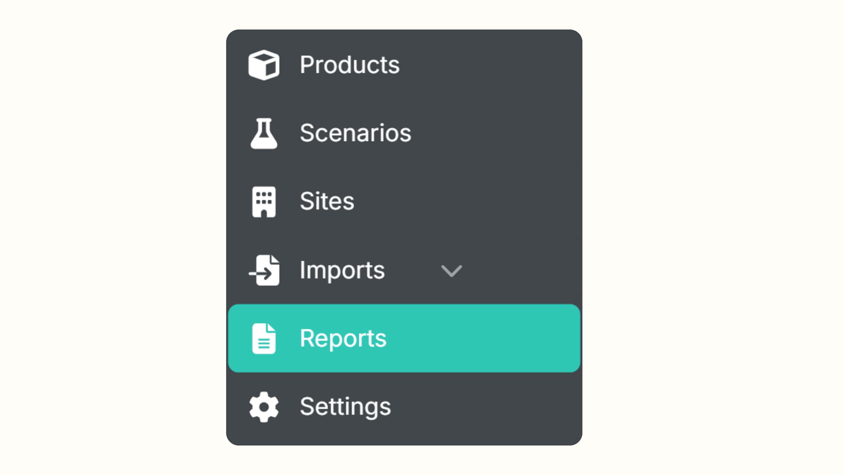Open Settings via the gear icon
The image size is (844, 475).
pyautogui.click(x=264, y=407)
